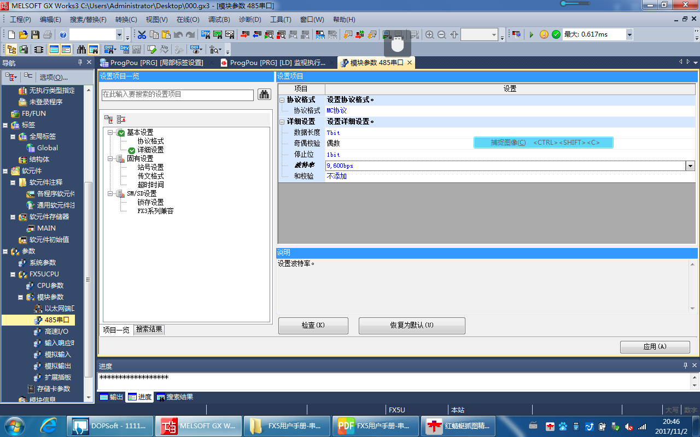The height and width of the screenshot is (437, 700).
Task: Click the Save floppy disk icon
Action: coord(36,34)
